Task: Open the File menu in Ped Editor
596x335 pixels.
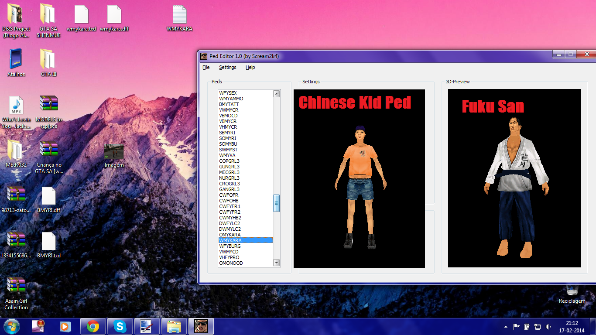Action: coord(206,67)
